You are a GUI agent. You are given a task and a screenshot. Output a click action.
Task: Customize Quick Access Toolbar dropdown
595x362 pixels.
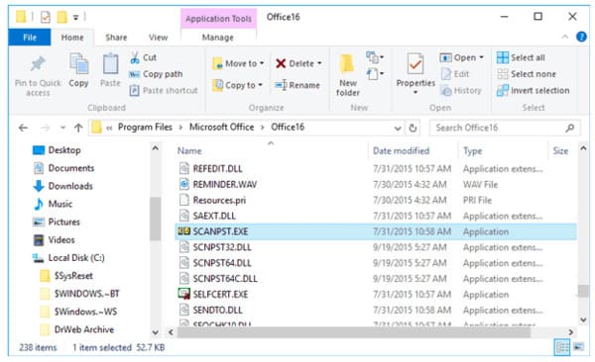point(76,18)
